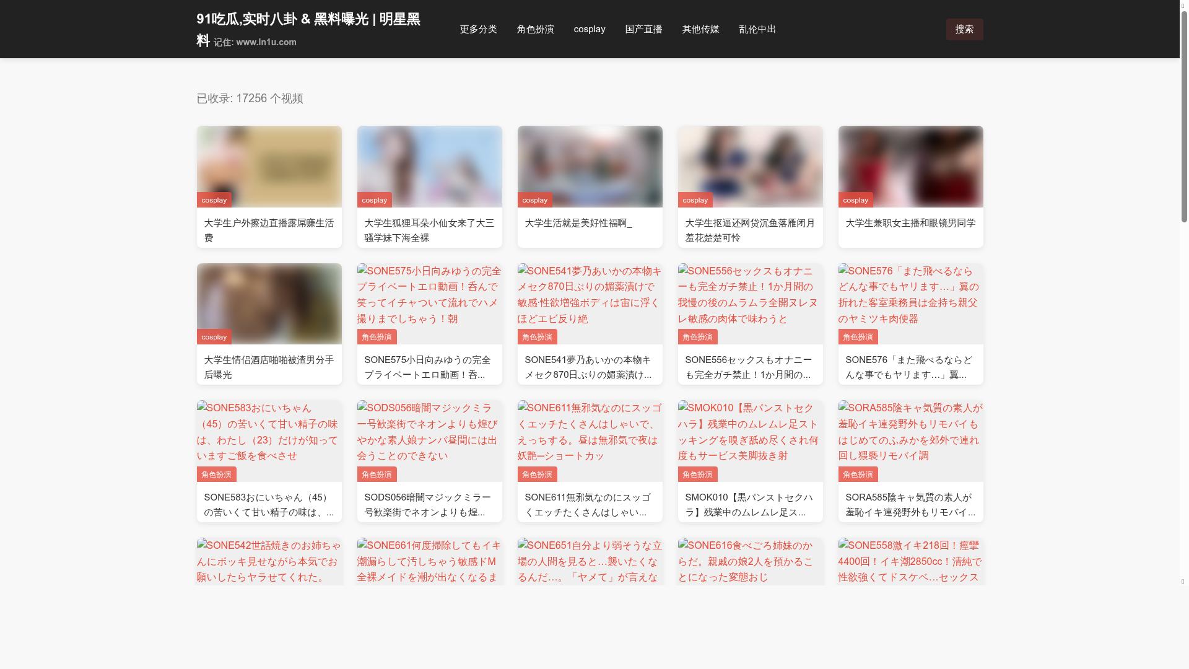Visit the 国产直播 section
This screenshot has height=669, width=1189.
[x=643, y=29]
